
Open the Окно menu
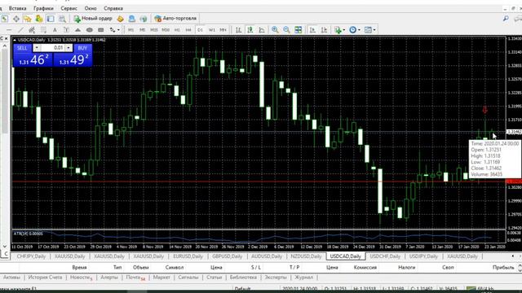tap(91, 8)
